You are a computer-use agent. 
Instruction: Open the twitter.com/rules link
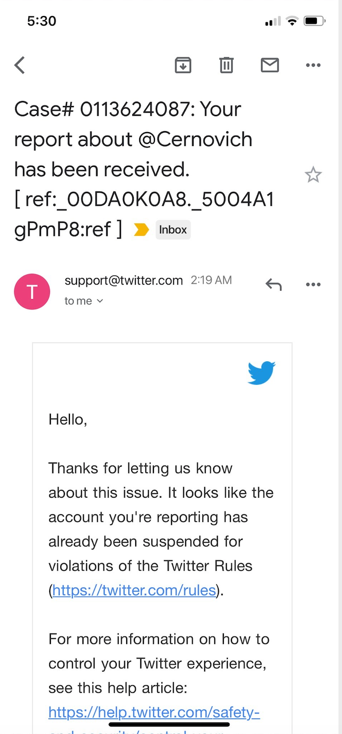134,590
